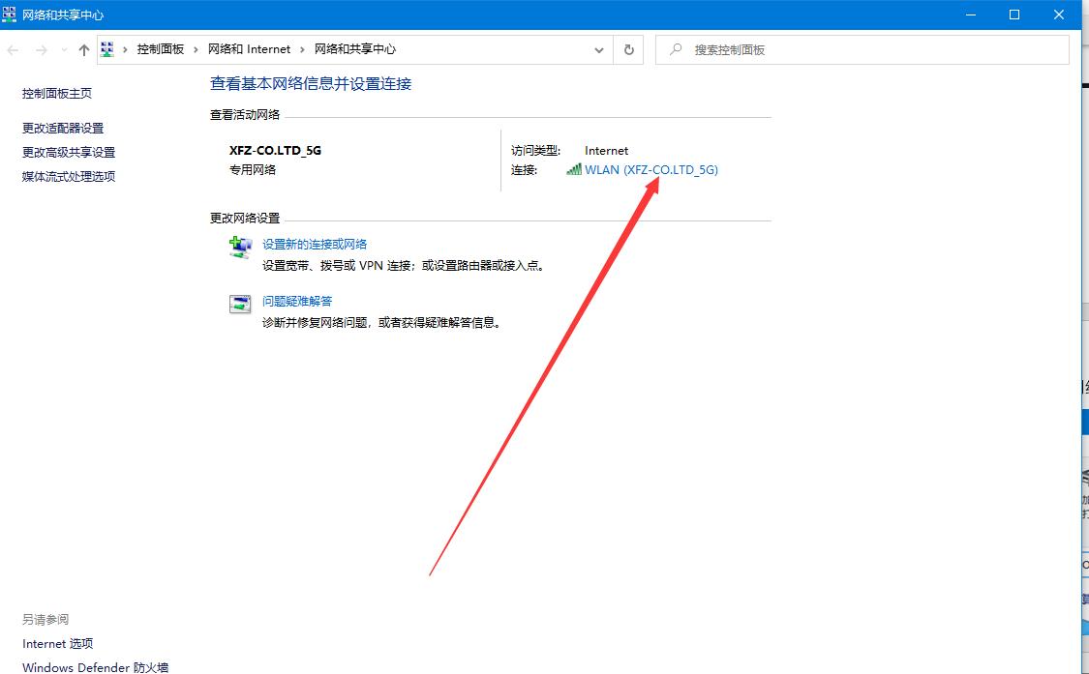Click the new connection green plus icon
Screen dimensions: 1089x674
point(240,248)
